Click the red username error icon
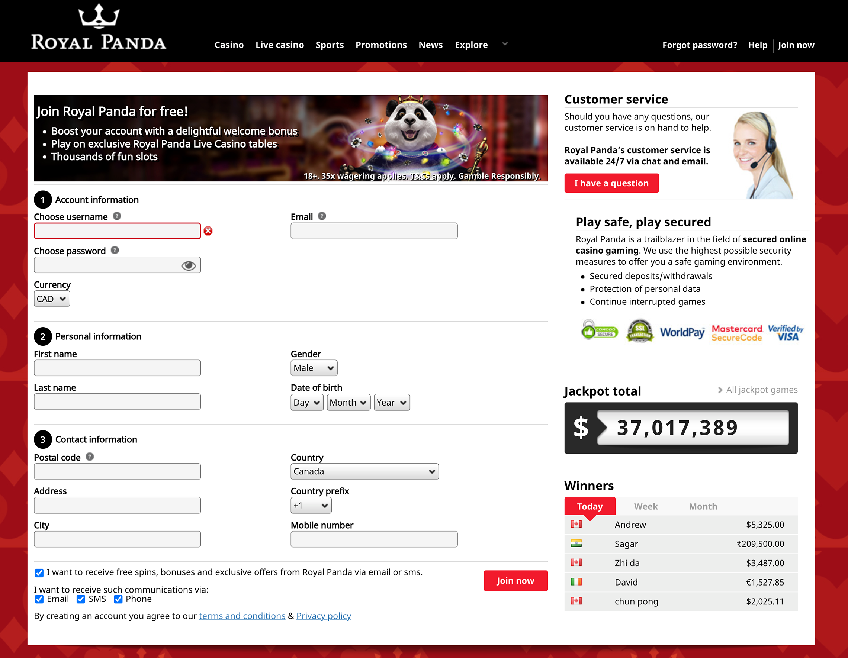The width and height of the screenshot is (848, 658). pyautogui.click(x=208, y=231)
